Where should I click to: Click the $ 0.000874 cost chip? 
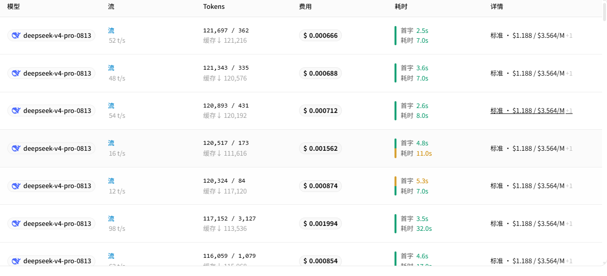point(320,186)
